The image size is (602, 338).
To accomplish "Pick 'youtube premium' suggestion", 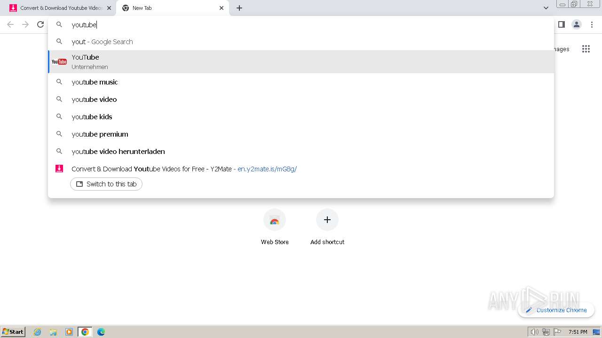I will pyautogui.click(x=301, y=134).
